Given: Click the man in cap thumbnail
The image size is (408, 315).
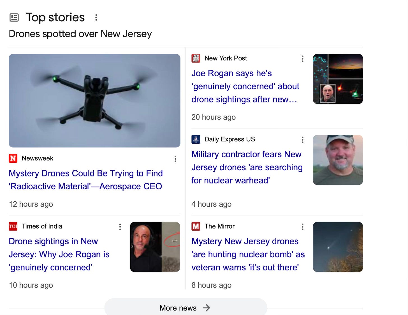Looking at the screenshot, I should pyautogui.click(x=338, y=160).
